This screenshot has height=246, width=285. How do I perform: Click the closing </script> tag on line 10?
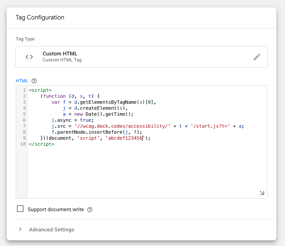coord(42,144)
